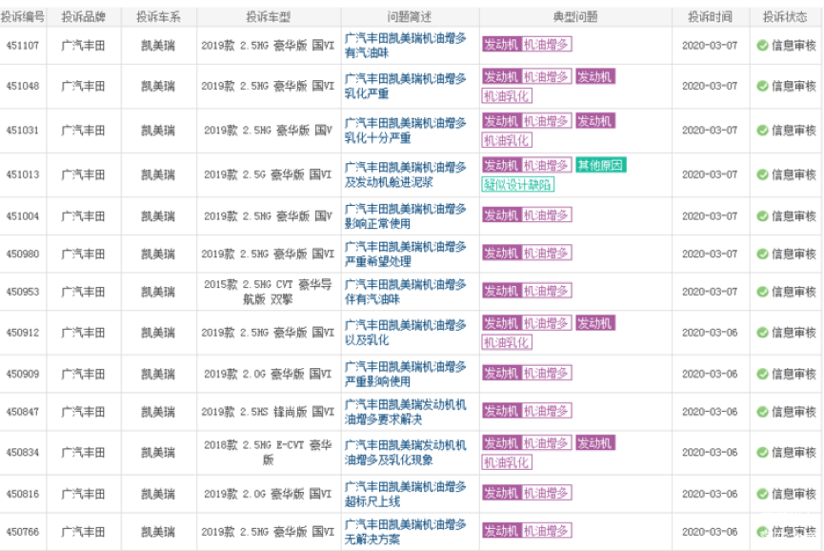Click green check icon for complaint 451048
Image resolution: width=824 pixels, height=551 pixels.
tap(762, 86)
